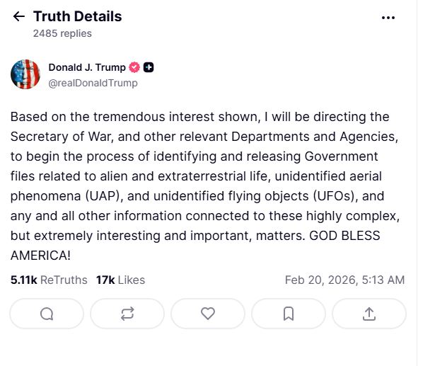Screen dimensions: 435x366
Task: Click the red verified checkmark badge
Action: 134,67
